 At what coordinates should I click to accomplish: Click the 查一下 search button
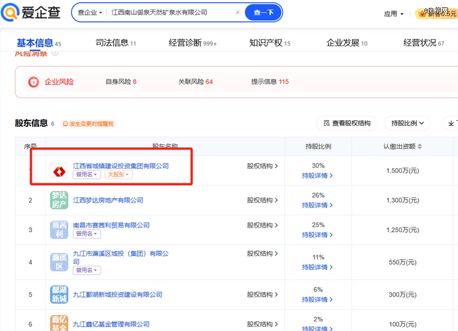point(263,12)
